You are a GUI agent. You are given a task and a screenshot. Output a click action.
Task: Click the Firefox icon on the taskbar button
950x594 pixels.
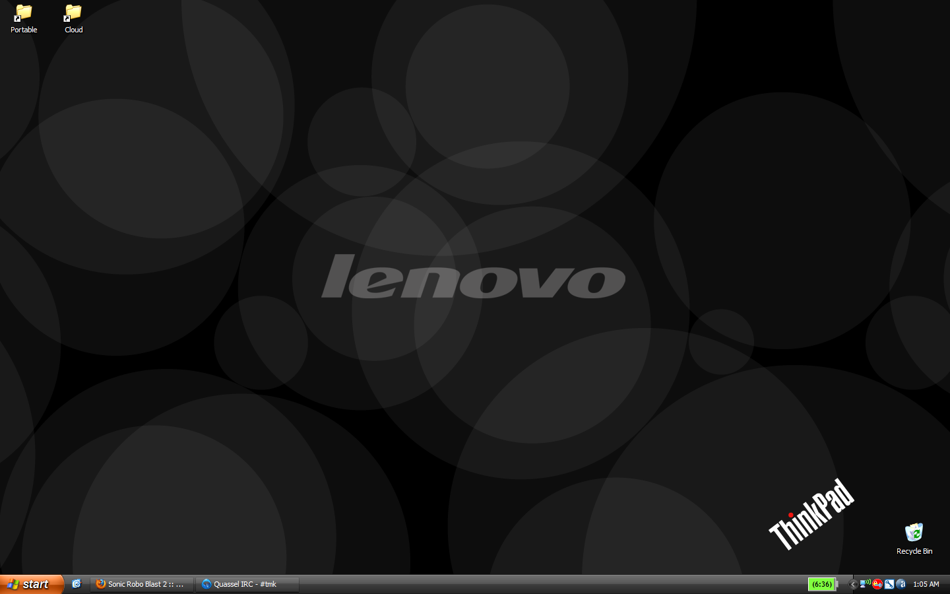pyautogui.click(x=101, y=584)
